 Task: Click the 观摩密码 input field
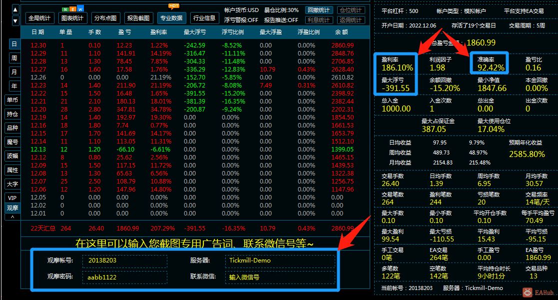coord(125,277)
